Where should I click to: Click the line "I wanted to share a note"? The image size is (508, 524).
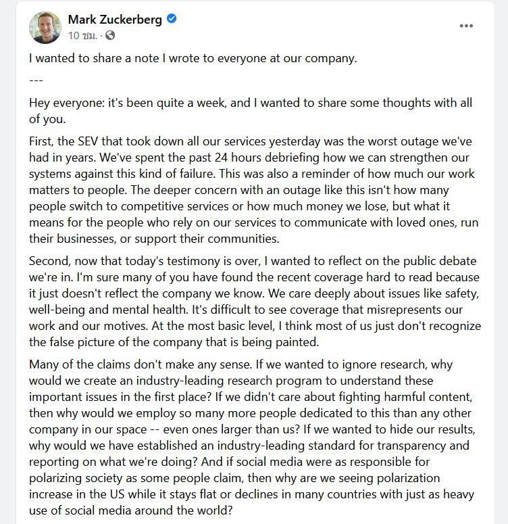click(193, 58)
